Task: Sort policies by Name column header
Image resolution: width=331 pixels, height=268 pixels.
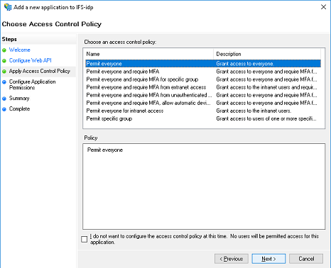Action: [x=149, y=54]
